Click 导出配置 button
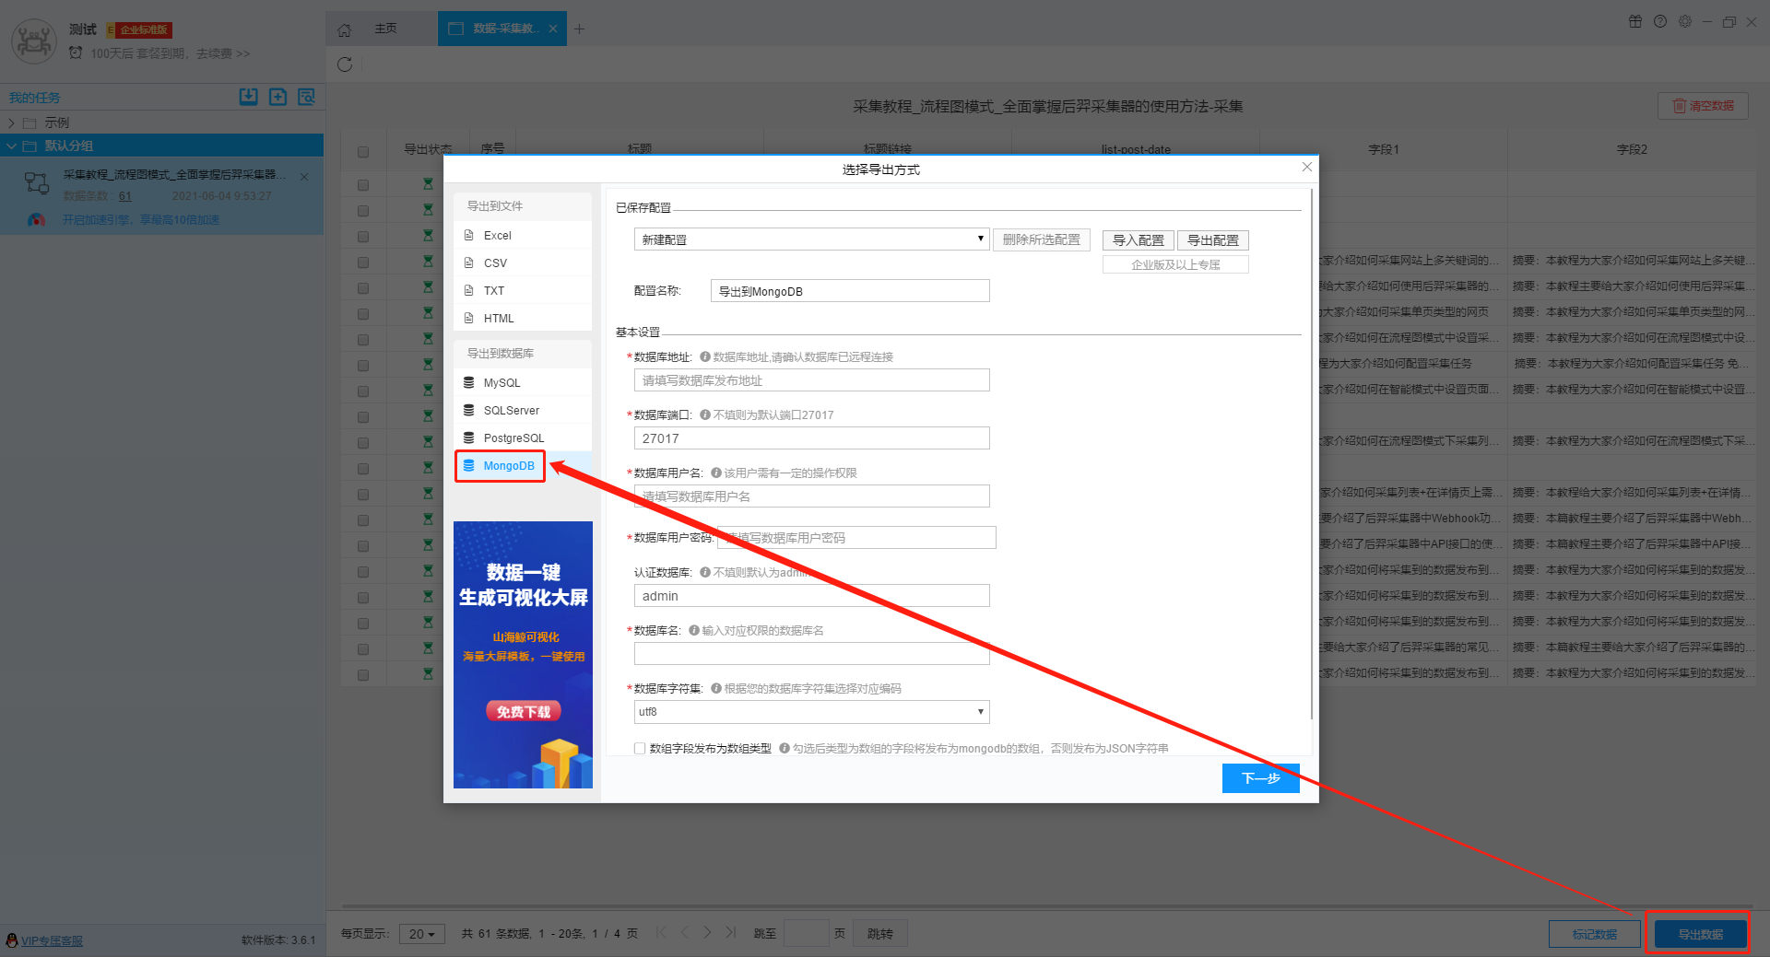Image resolution: width=1770 pixels, height=957 pixels. click(1212, 240)
